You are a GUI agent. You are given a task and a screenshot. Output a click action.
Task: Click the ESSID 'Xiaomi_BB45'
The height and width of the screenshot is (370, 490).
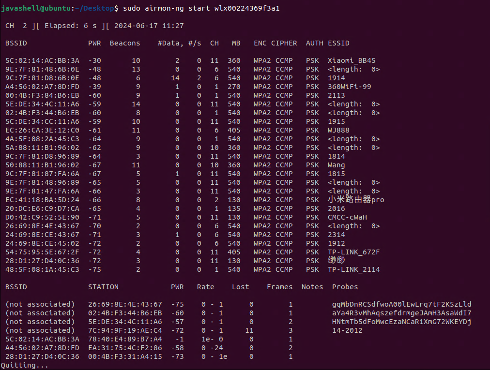pyautogui.click(x=352, y=60)
